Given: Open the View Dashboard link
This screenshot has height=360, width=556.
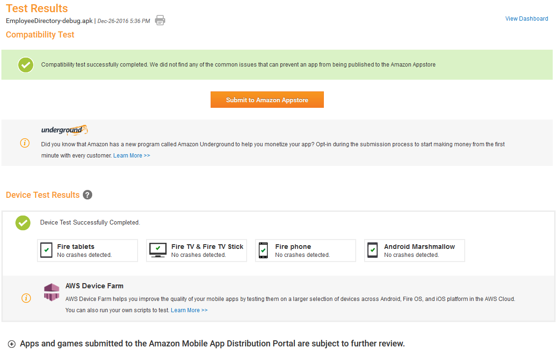Looking at the screenshot, I should [x=527, y=19].
